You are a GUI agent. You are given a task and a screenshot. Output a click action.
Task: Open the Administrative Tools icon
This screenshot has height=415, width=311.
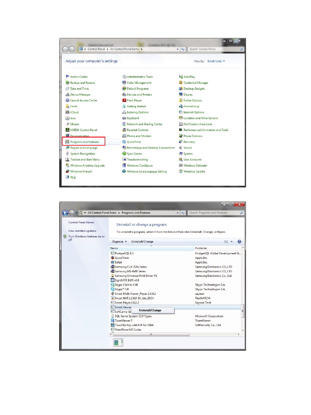[x=124, y=77]
